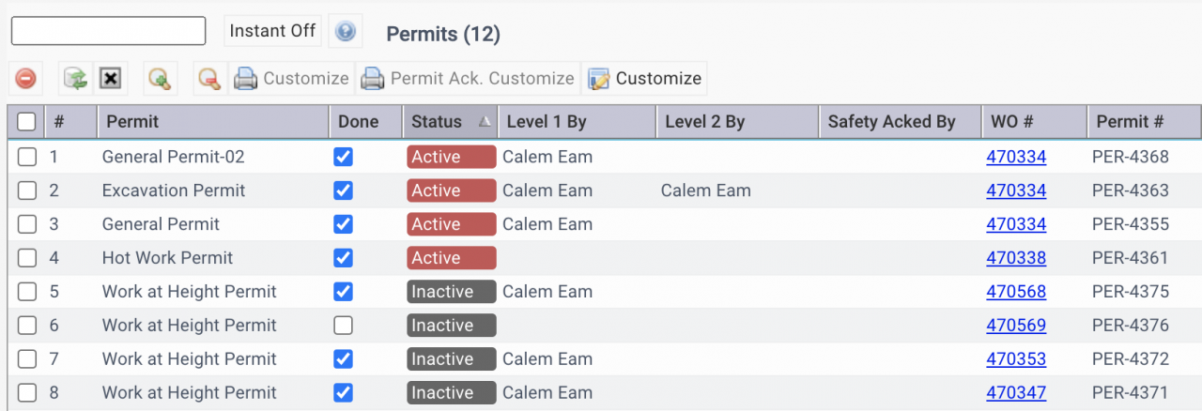Check the Done box for row 6
Screen dimensions: 1202x411
[344, 326]
